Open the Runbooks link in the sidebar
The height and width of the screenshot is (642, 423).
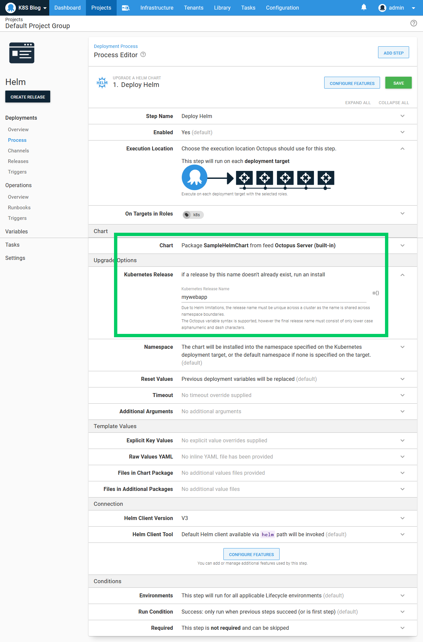click(19, 208)
